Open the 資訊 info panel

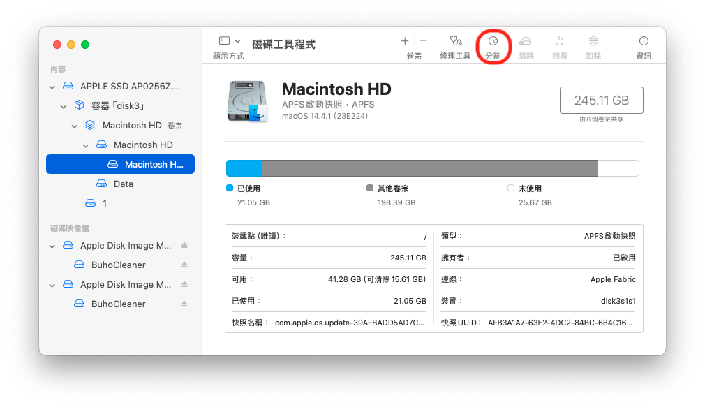644,41
